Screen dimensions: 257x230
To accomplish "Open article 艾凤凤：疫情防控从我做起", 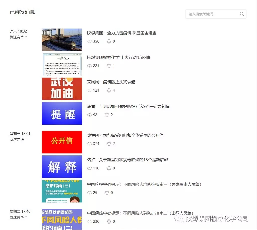I will pos(111,82).
